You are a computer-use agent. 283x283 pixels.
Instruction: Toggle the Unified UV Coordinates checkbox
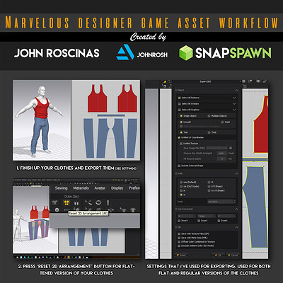(179, 137)
